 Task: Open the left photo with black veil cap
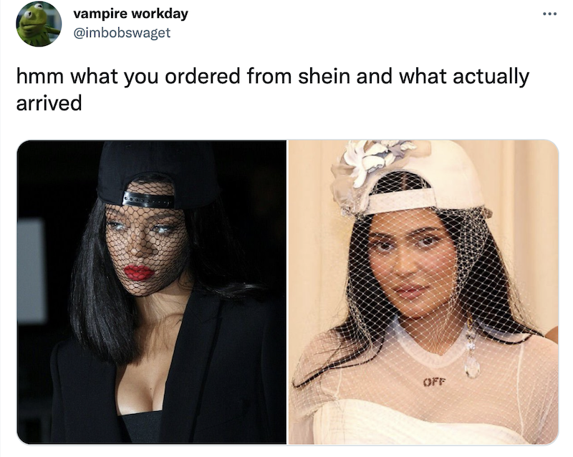point(152,292)
